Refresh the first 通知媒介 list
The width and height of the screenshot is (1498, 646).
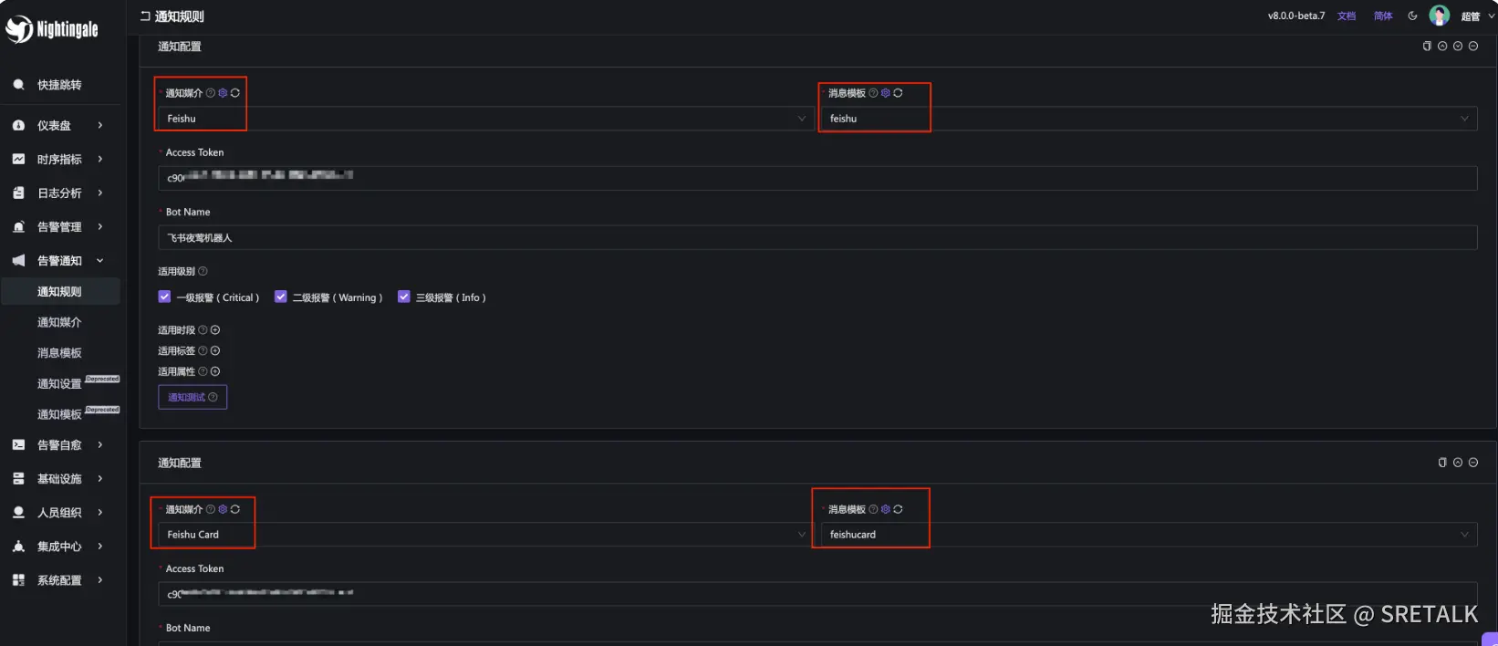click(235, 93)
